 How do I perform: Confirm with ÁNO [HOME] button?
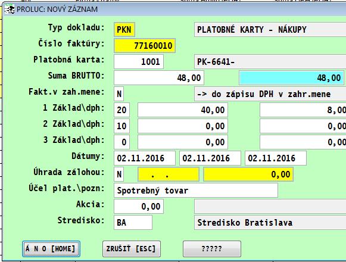pos(51,249)
